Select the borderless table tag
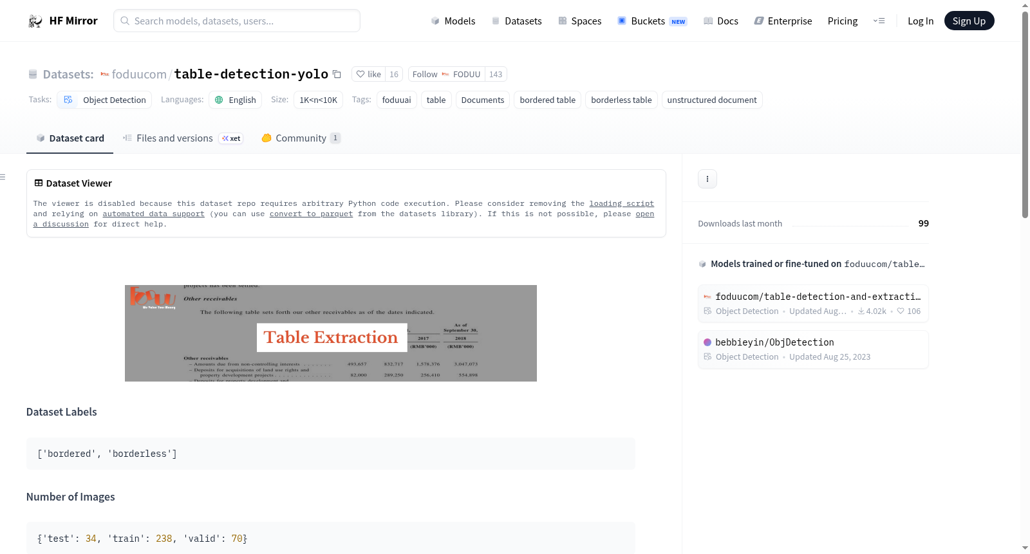 pyautogui.click(x=621, y=100)
